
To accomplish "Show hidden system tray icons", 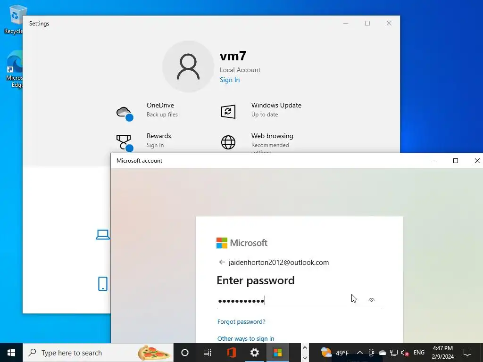I will [x=359, y=353].
